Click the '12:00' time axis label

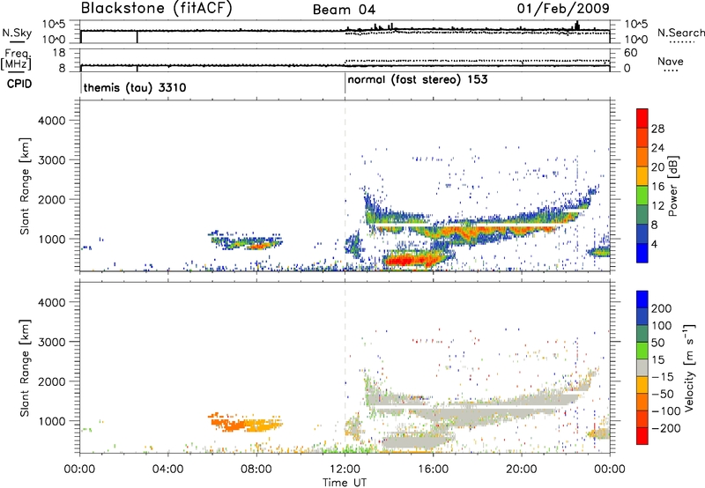pyautogui.click(x=345, y=469)
